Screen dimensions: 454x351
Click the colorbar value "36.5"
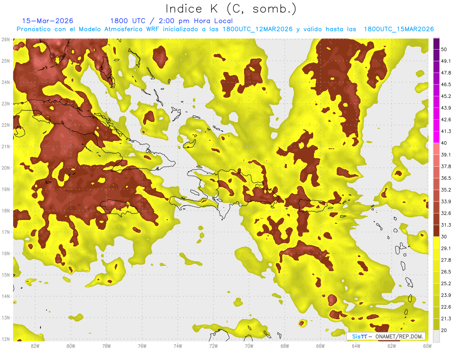tap(446, 178)
